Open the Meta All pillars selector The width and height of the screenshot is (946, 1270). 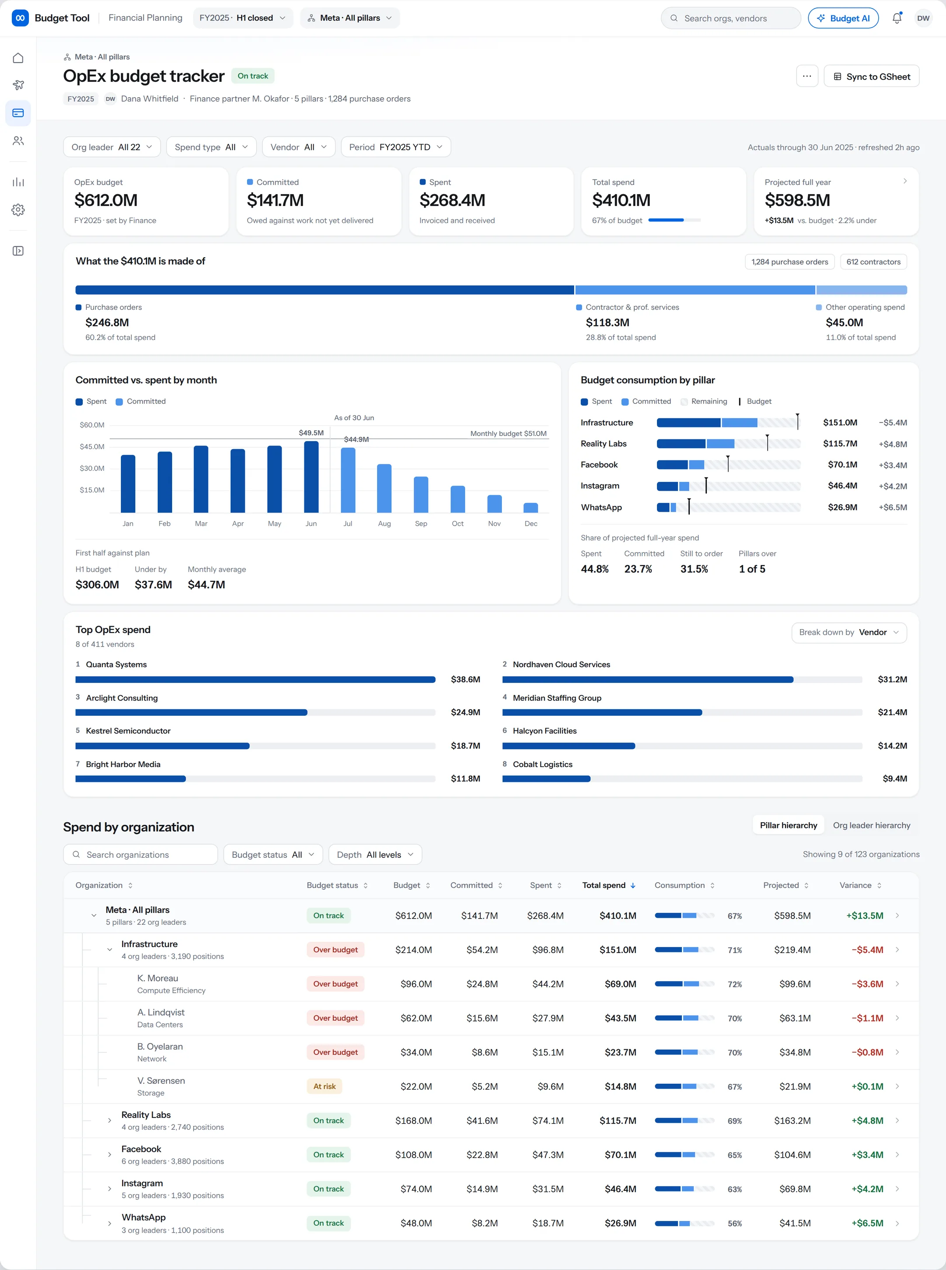click(x=350, y=18)
